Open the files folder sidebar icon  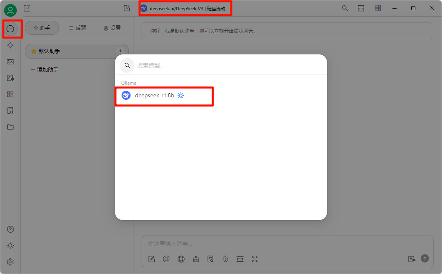(10, 127)
